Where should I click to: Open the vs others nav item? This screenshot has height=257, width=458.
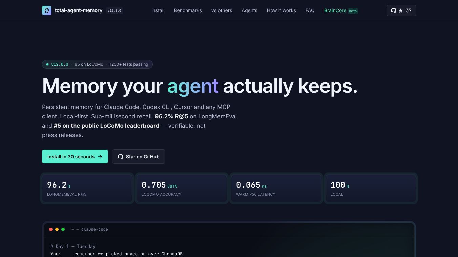click(x=222, y=10)
